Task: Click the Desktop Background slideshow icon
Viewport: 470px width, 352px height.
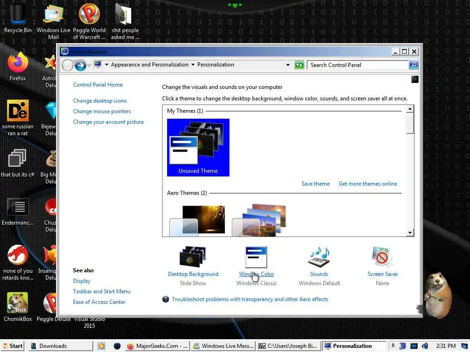Action: pos(193,257)
